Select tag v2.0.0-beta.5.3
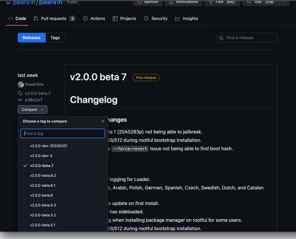This screenshot has height=239, width=296. [63, 205]
